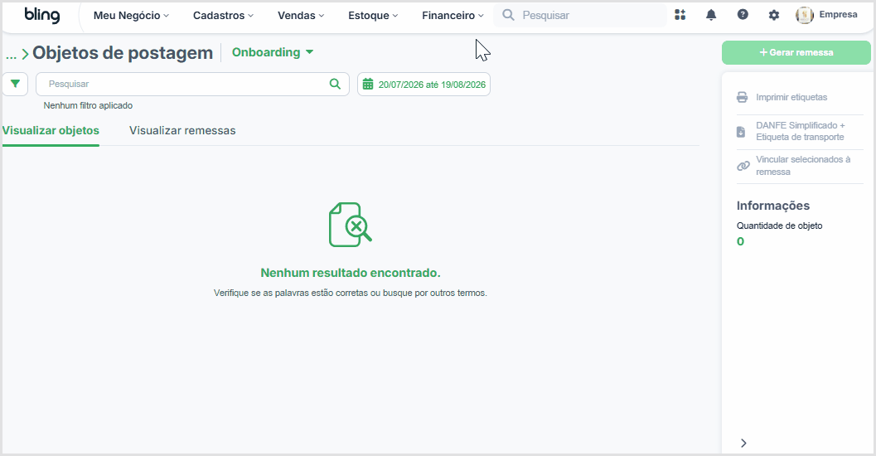
Task: Click the Empresa account name
Action: [x=838, y=15]
